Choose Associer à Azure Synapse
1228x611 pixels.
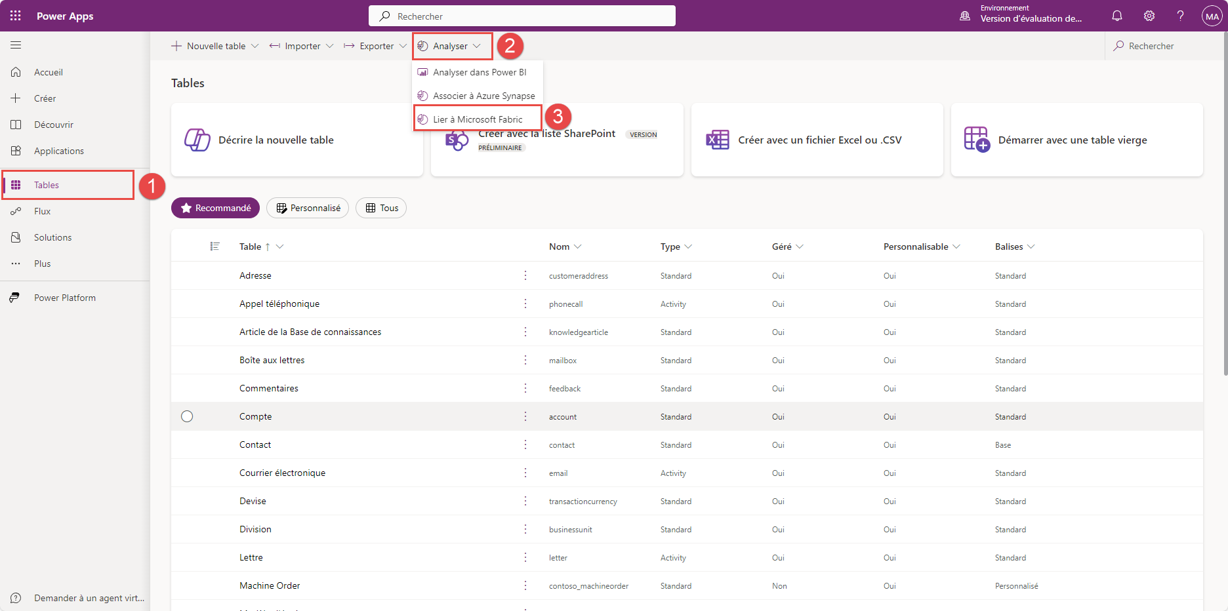[478, 96]
